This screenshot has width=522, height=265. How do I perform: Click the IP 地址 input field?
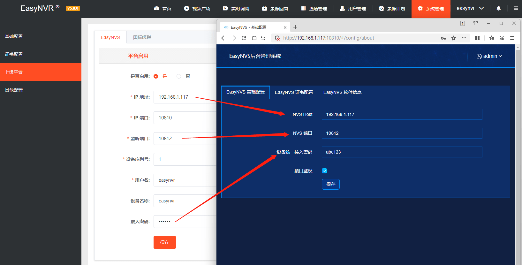coord(185,97)
